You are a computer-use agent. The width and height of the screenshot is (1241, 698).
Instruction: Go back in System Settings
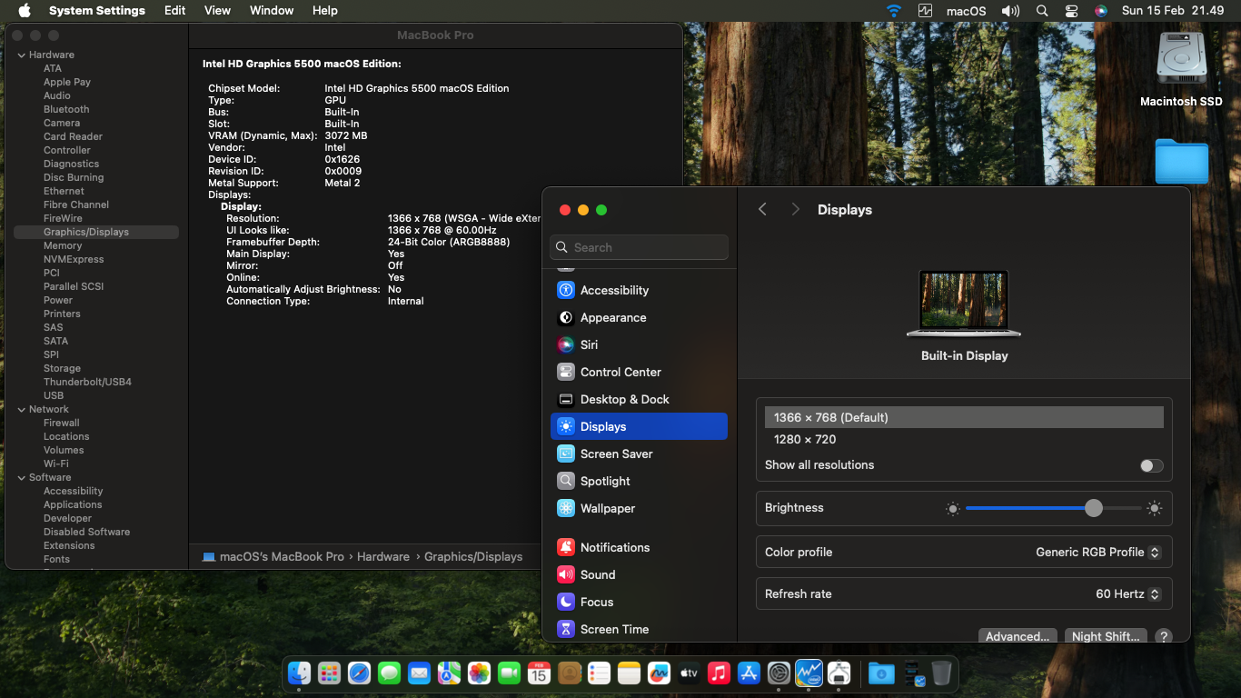pos(762,209)
